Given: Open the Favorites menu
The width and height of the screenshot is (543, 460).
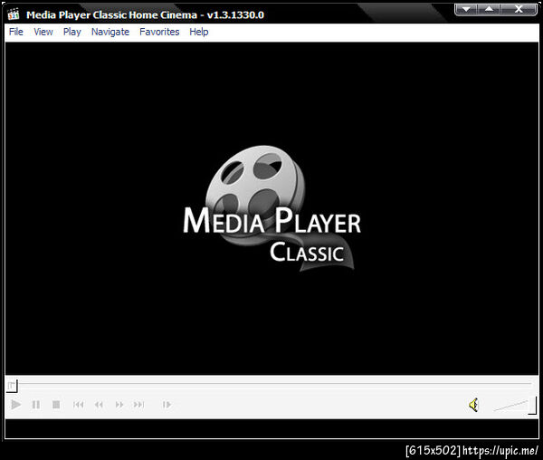Looking at the screenshot, I should (159, 32).
